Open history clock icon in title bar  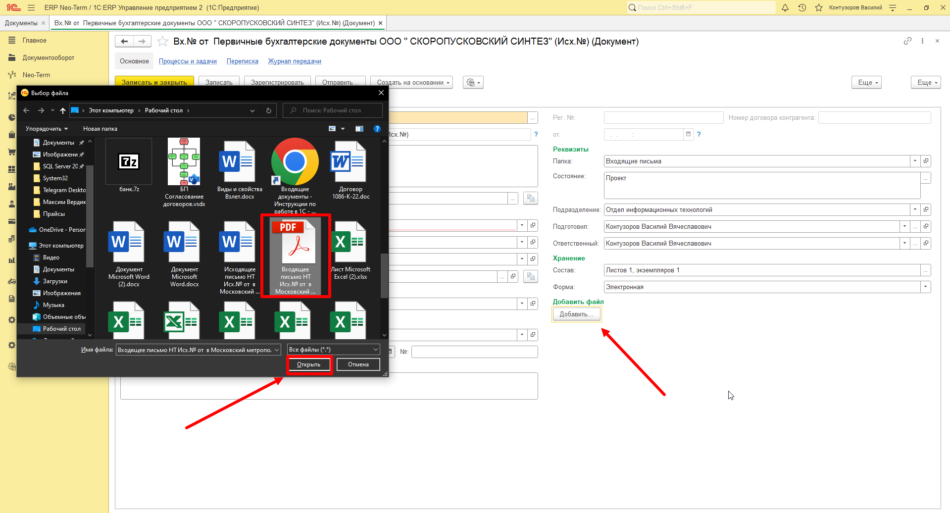(x=802, y=7)
